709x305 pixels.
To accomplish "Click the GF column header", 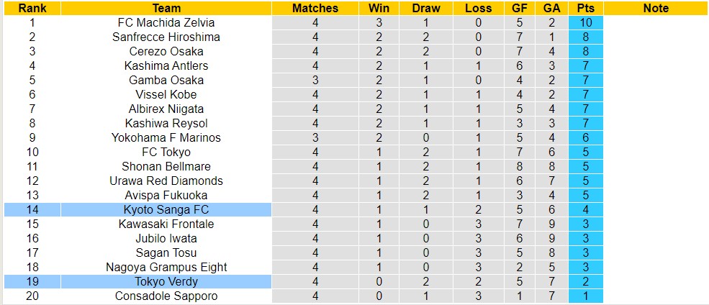I will tap(520, 9).
